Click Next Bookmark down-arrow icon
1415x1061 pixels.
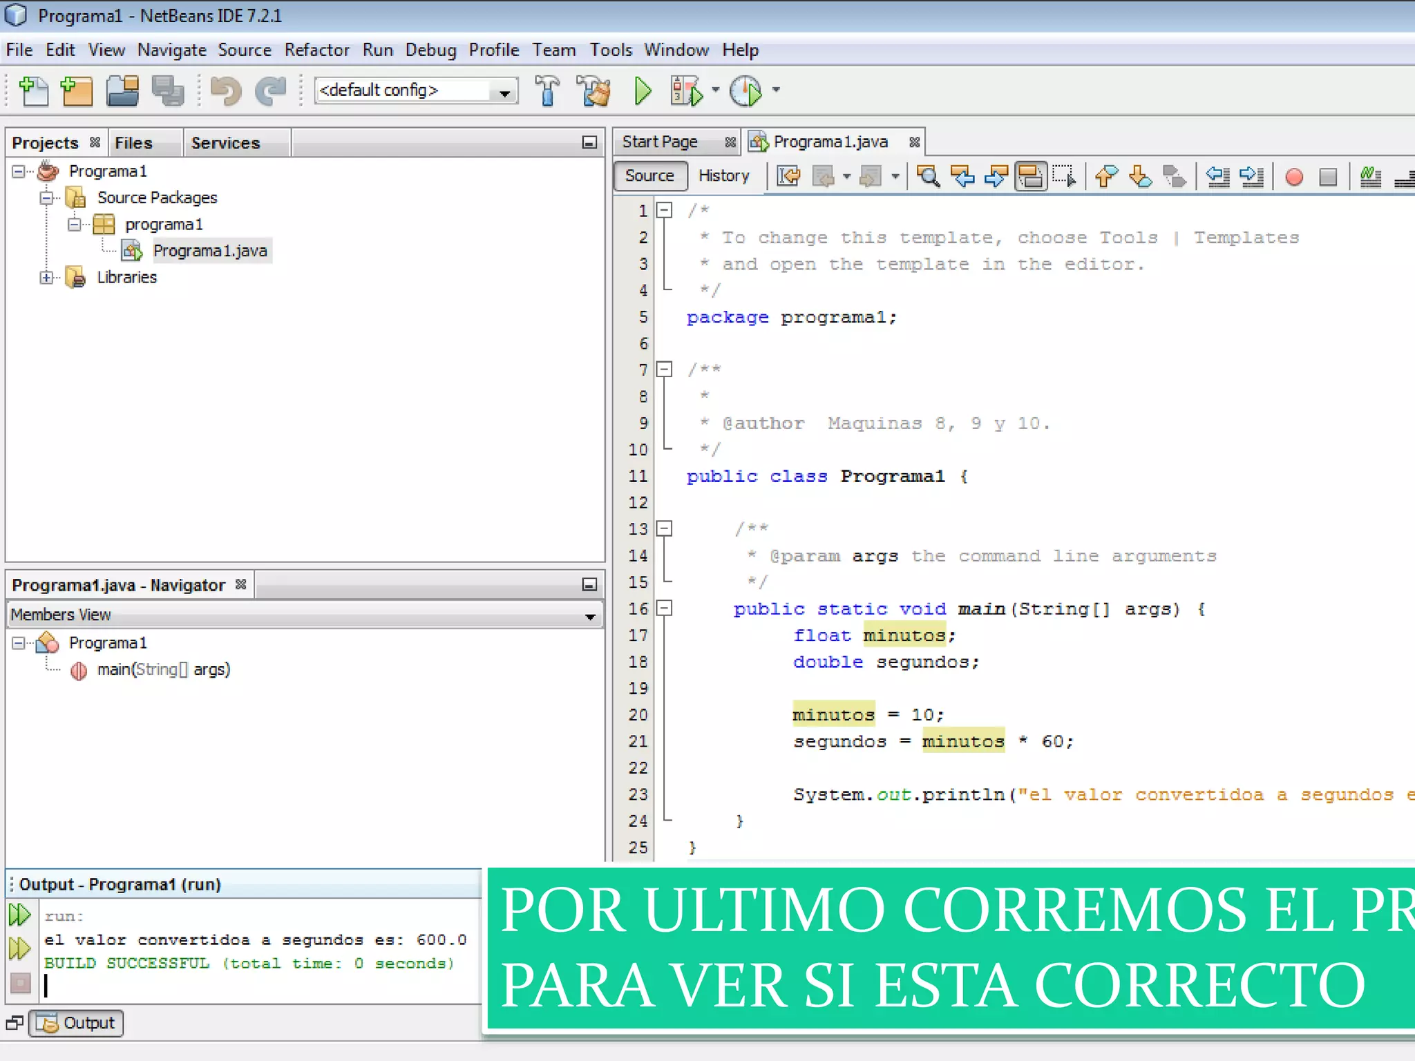(1140, 177)
